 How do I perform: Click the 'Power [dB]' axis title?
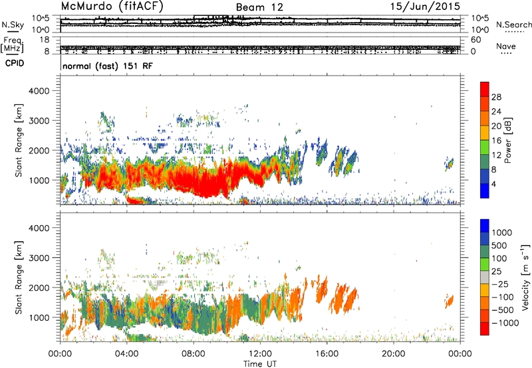click(508, 140)
